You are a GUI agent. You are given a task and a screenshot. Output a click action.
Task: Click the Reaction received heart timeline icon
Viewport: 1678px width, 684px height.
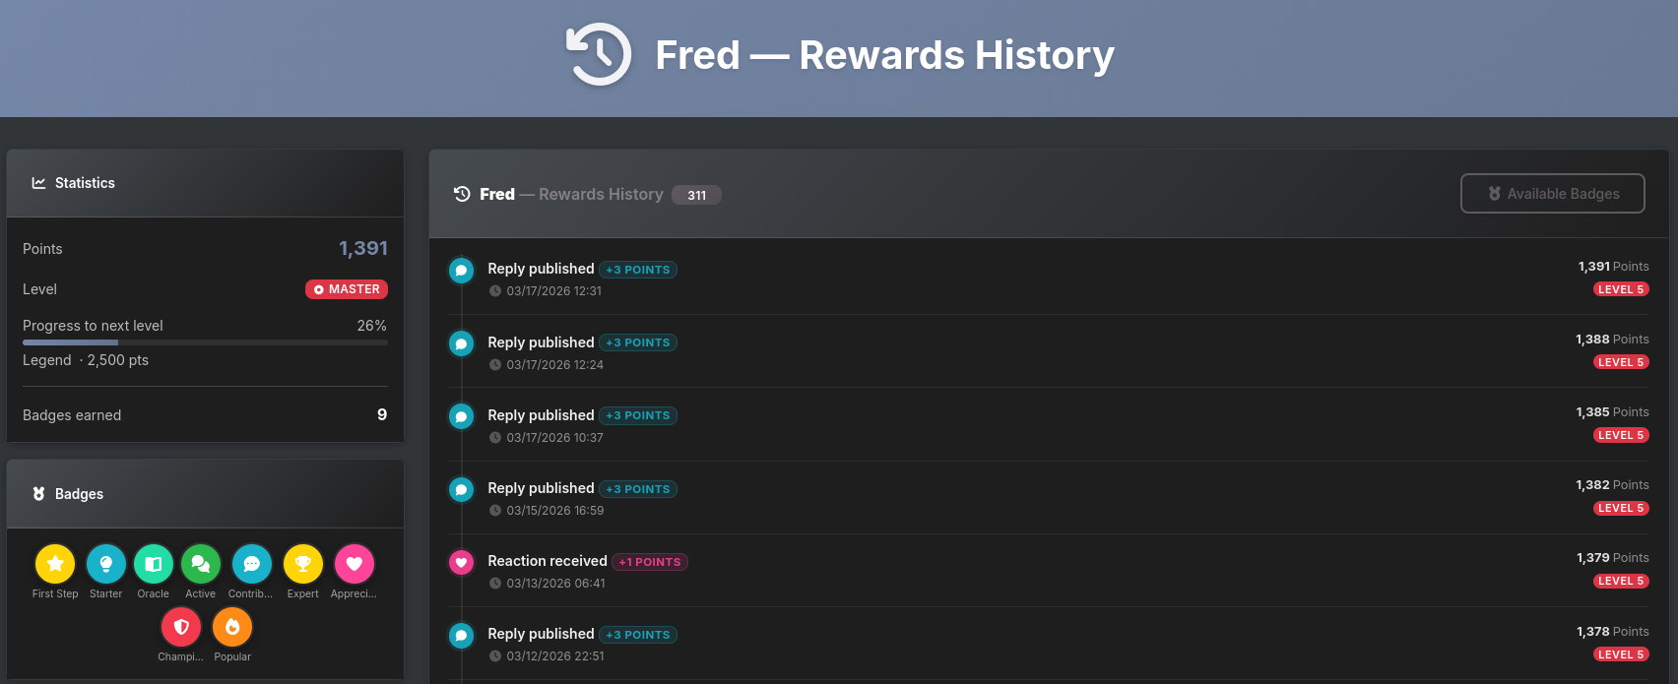click(x=461, y=562)
